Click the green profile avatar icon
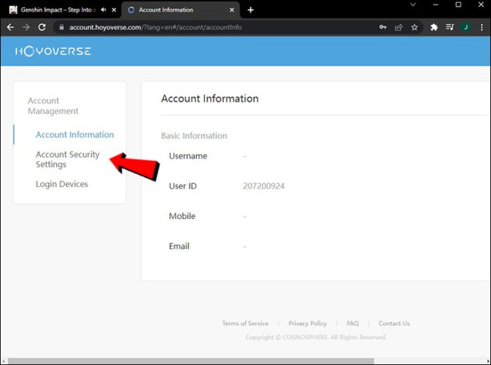Viewport: 491px width, 365px height. click(465, 27)
